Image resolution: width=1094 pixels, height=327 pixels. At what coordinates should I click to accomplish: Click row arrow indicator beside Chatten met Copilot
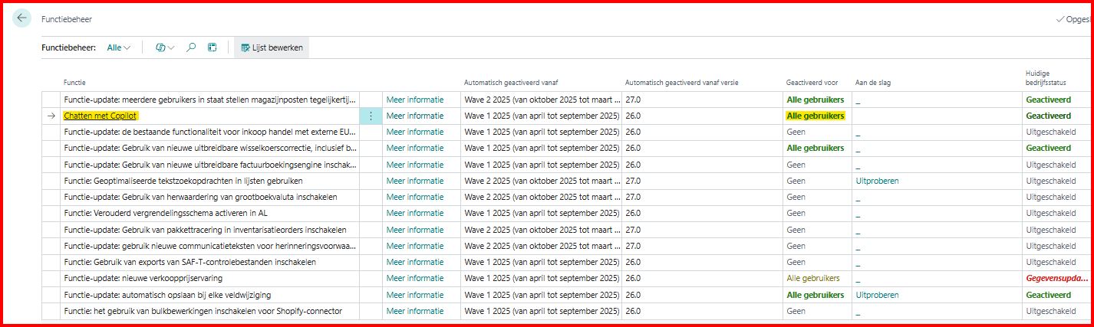point(51,116)
